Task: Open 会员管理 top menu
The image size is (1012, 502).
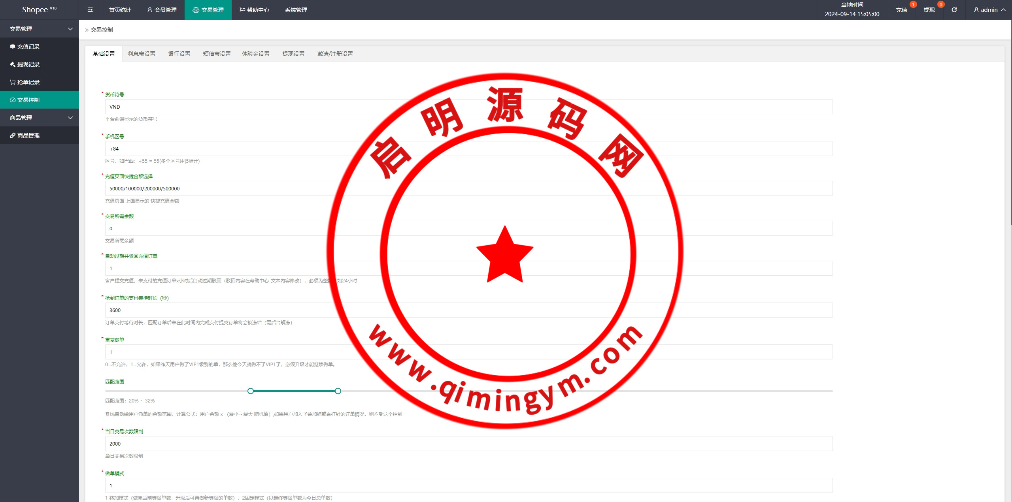Action: (x=162, y=10)
